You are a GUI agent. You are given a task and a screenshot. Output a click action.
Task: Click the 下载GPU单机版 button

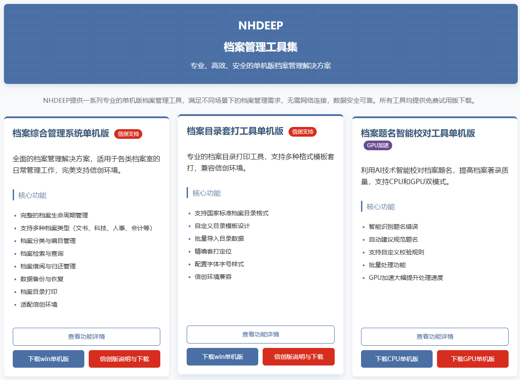click(x=473, y=359)
